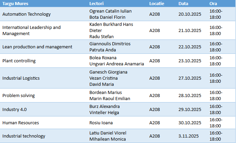Click the Locatie column header
The width and height of the screenshot is (236, 143).
[157, 3]
